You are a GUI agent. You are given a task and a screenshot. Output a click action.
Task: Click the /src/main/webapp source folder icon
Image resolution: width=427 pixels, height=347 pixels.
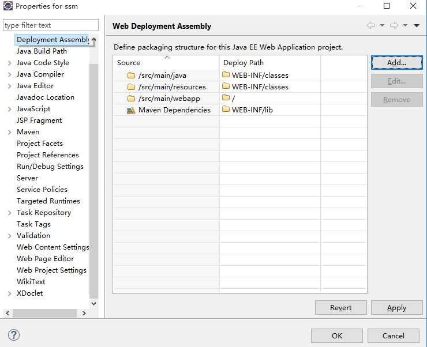pyautogui.click(x=132, y=99)
